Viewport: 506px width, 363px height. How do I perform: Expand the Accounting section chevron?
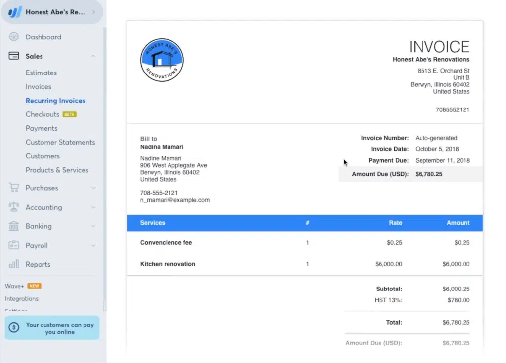tap(93, 207)
